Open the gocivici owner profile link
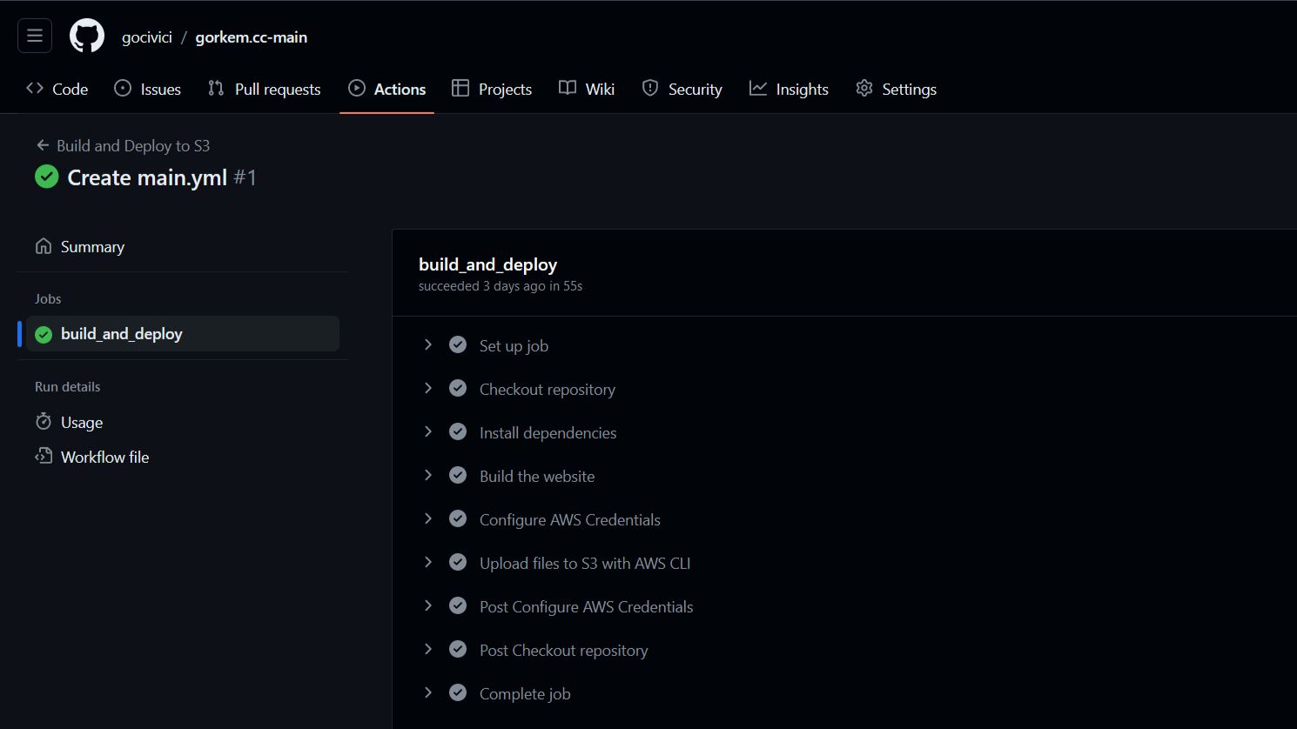The width and height of the screenshot is (1297, 729). pos(146,37)
